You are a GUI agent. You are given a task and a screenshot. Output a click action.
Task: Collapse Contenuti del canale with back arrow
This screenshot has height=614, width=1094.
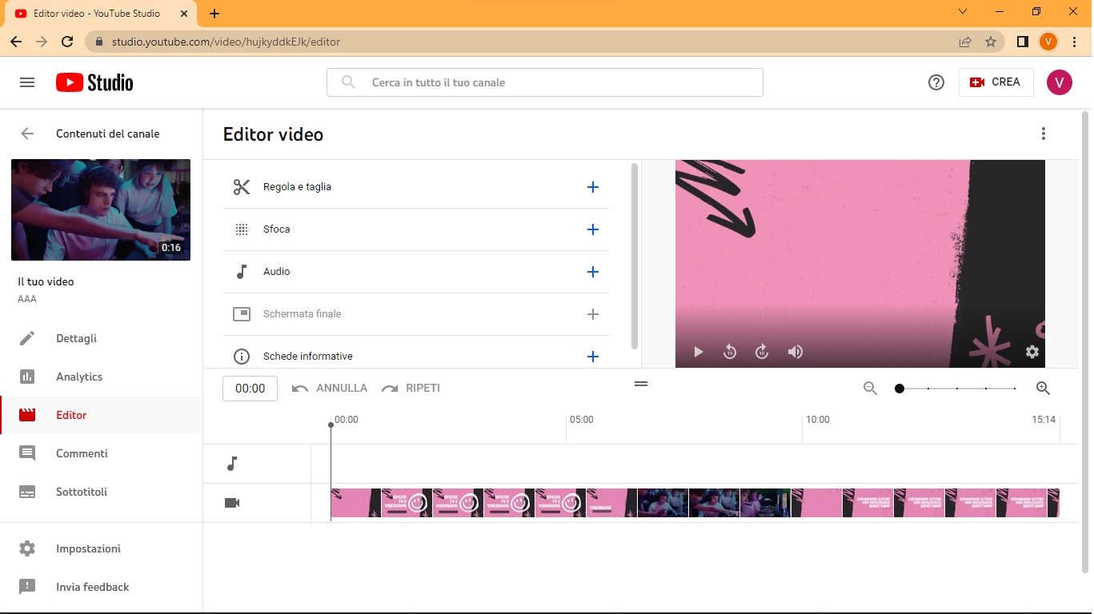[x=26, y=134]
